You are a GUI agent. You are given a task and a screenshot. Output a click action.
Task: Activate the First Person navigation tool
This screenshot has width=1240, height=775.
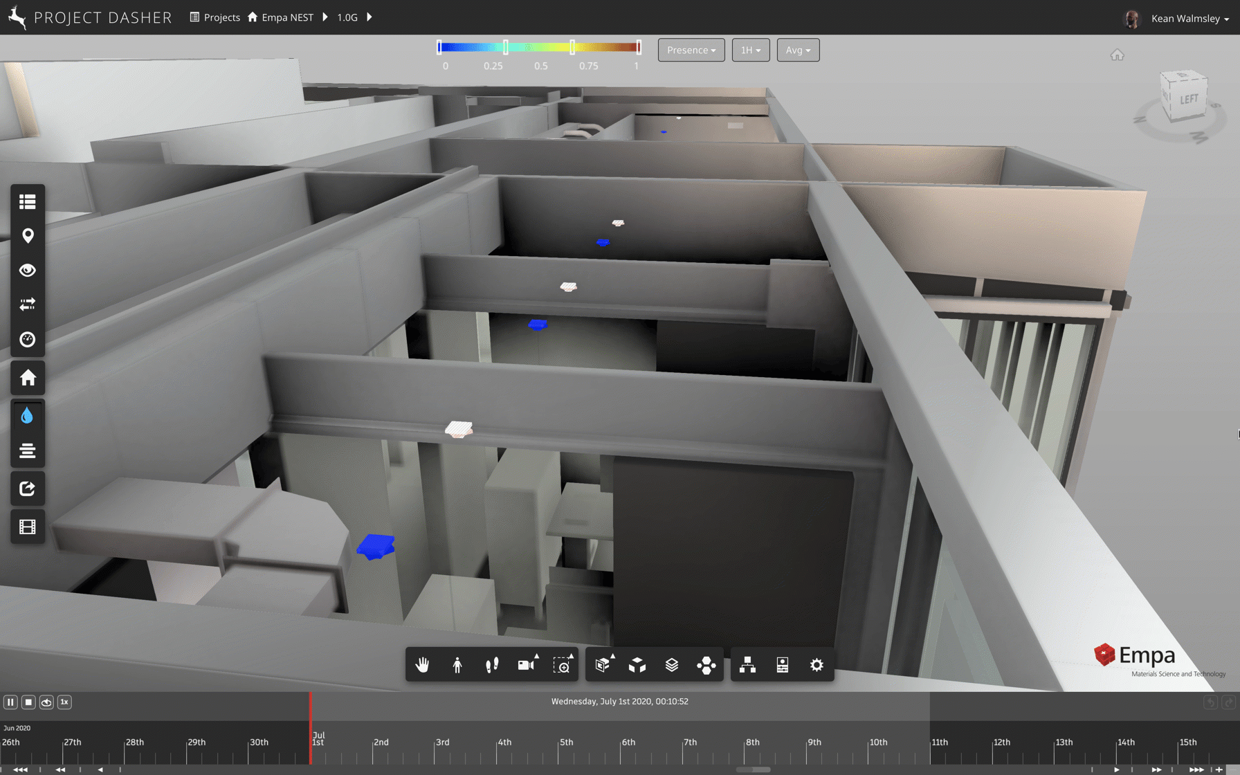[457, 664]
